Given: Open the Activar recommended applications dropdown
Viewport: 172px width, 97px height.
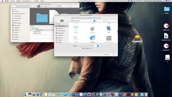Looking at the screenshot, I should [88, 46].
